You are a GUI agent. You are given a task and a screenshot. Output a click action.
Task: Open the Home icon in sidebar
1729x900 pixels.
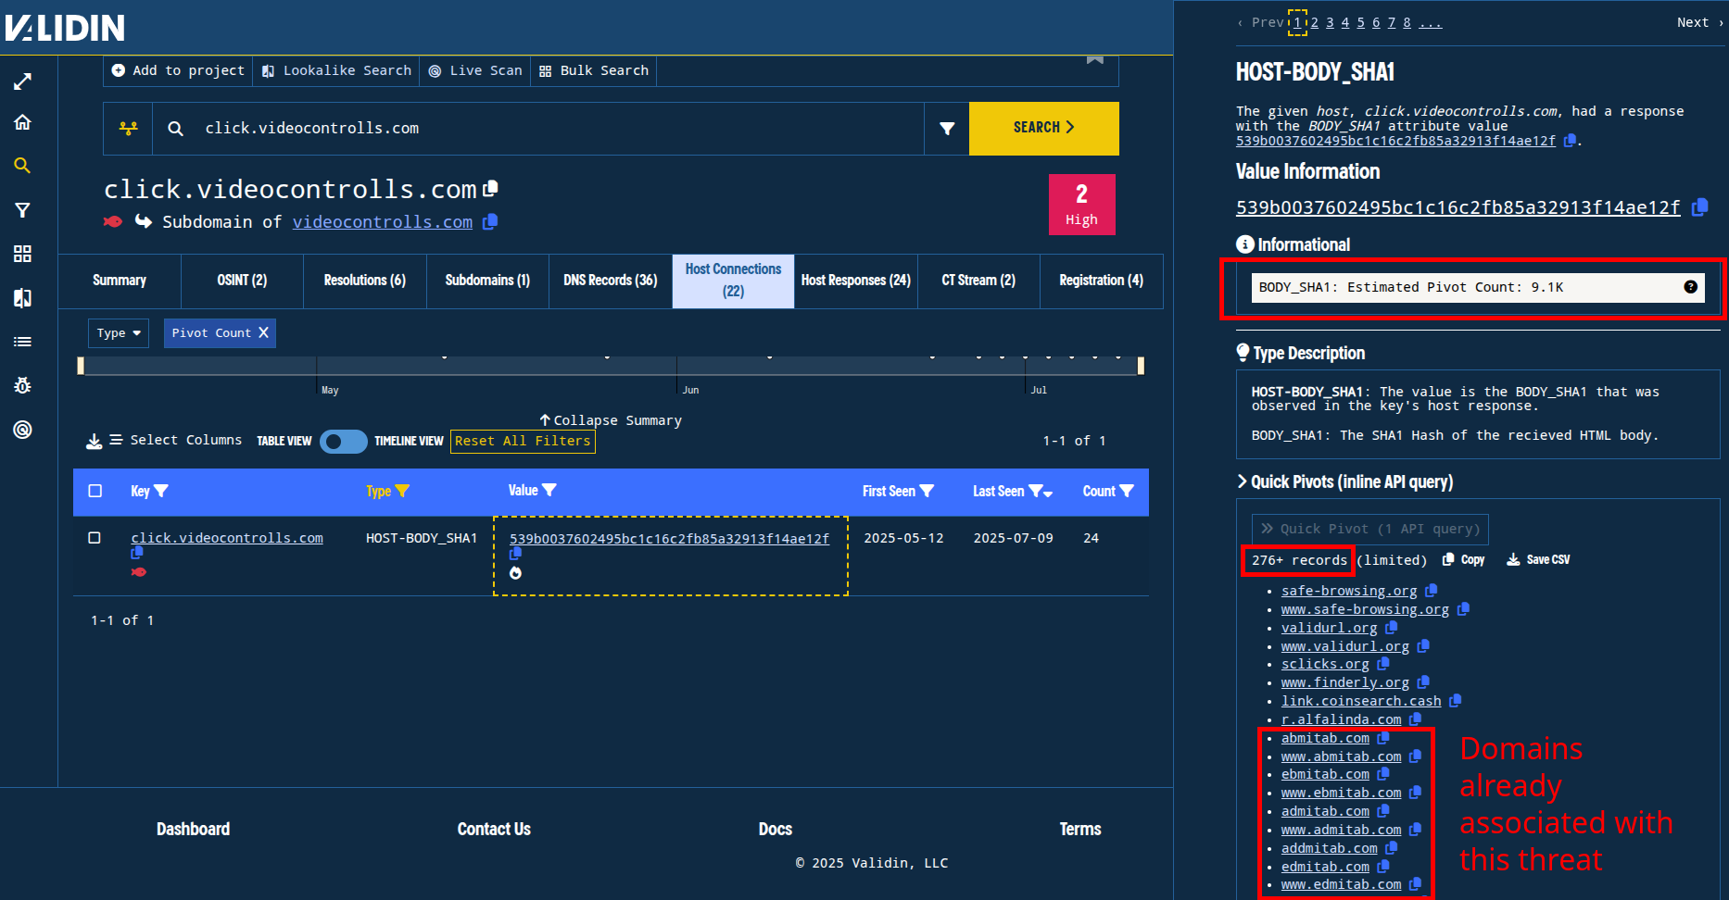click(x=23, y=122)
